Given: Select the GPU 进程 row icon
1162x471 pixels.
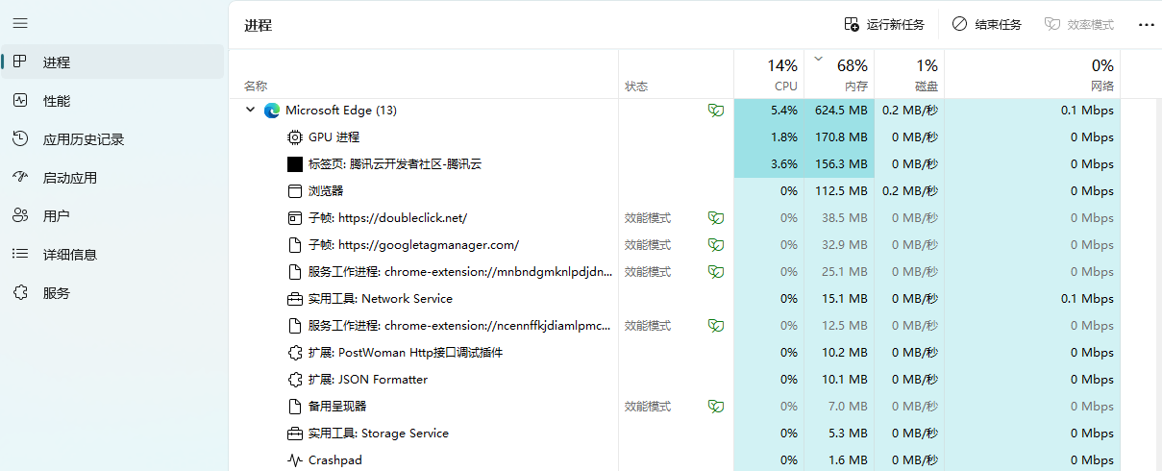Looking at the screenshot, I should [295, 137].
